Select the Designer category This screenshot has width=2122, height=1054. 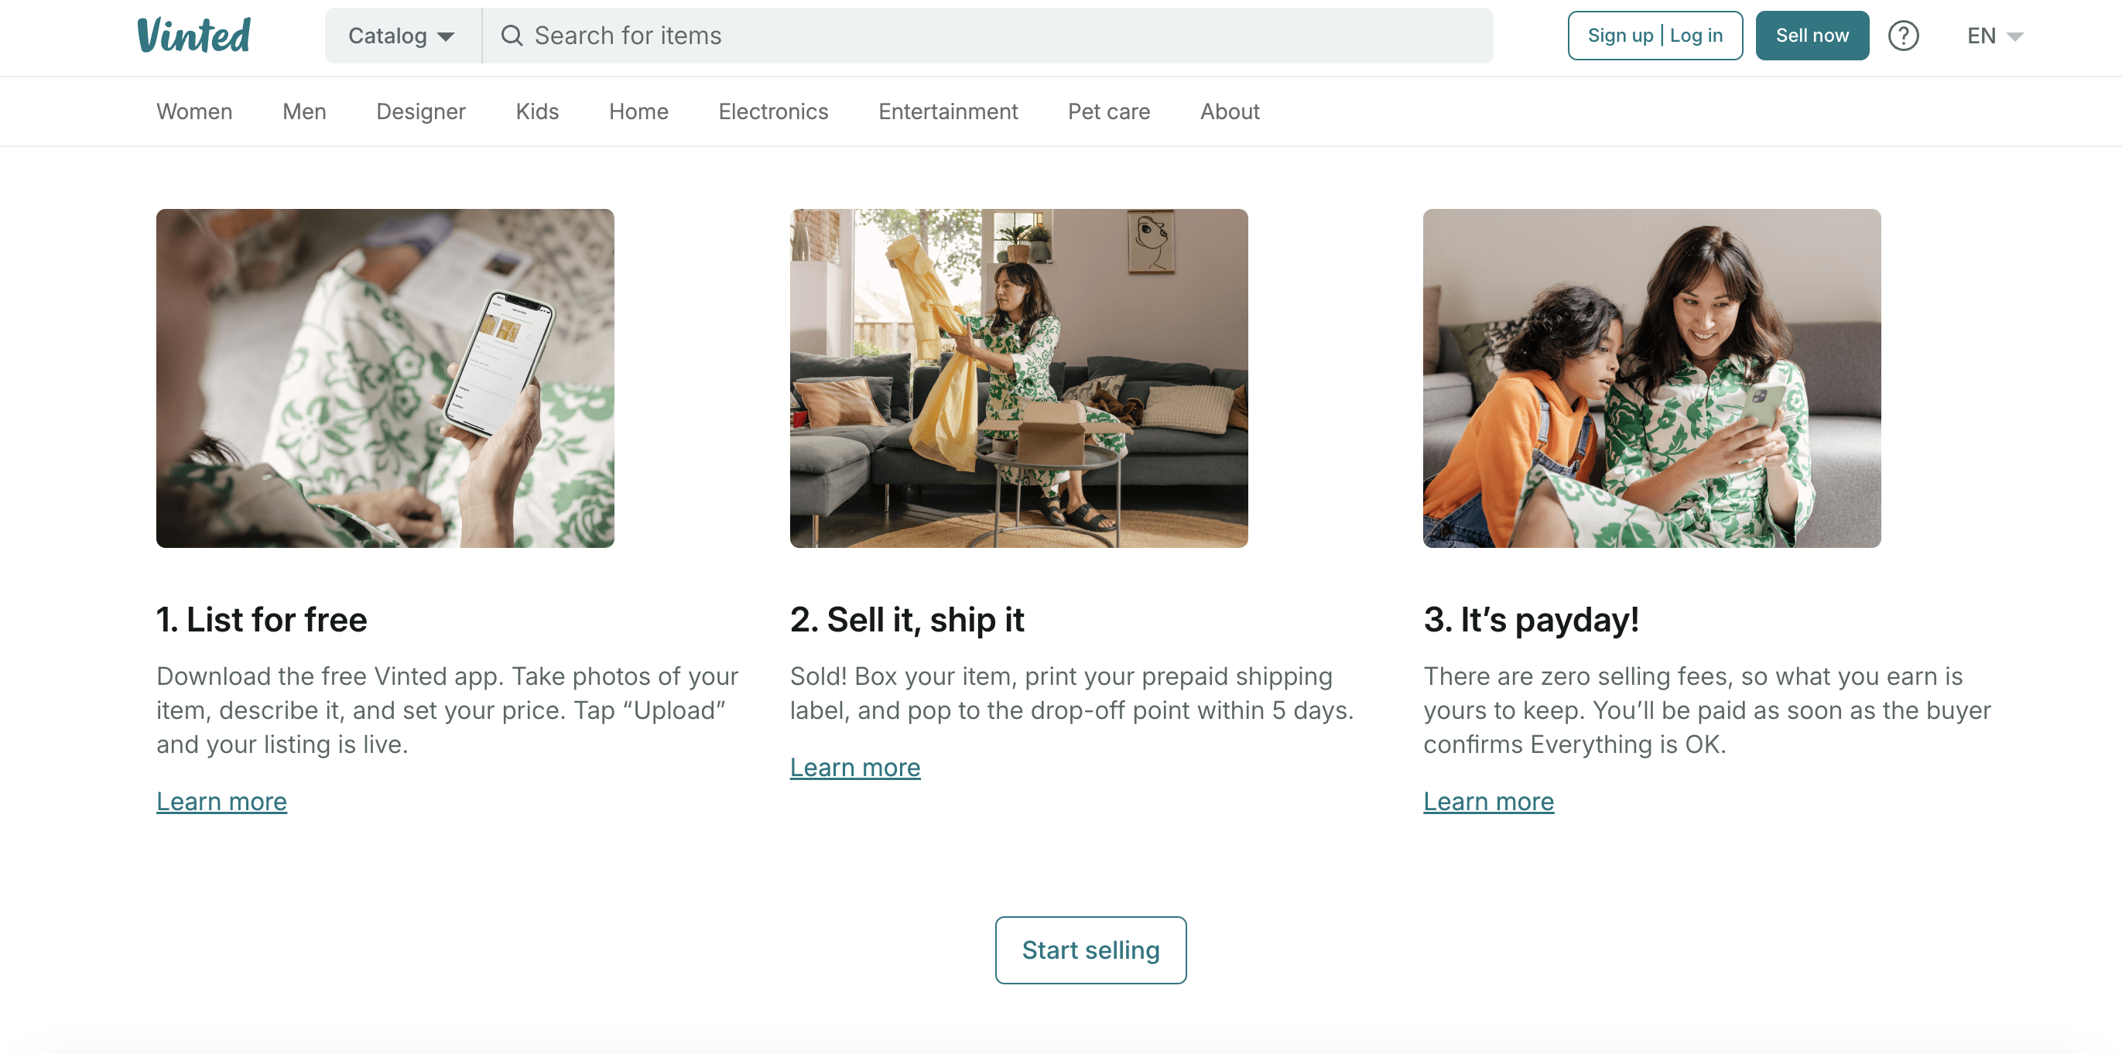tap(421, 111)
